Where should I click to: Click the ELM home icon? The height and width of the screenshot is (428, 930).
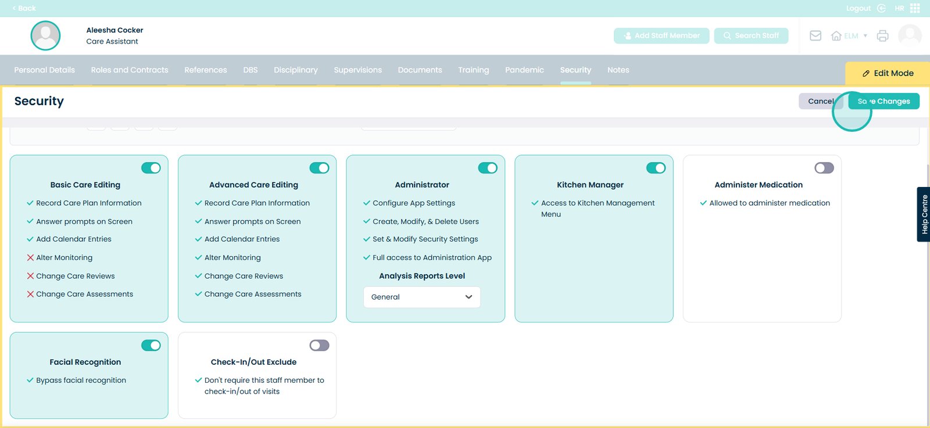click(x=836, y=36)
